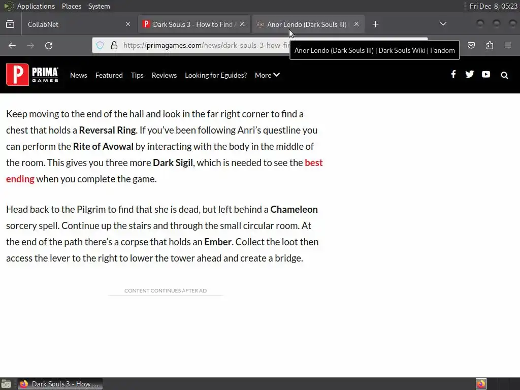The image size is (520, 390).
Task: Switch to Anor Londo (Dark Souls III) tab
Action: [308, 24]
